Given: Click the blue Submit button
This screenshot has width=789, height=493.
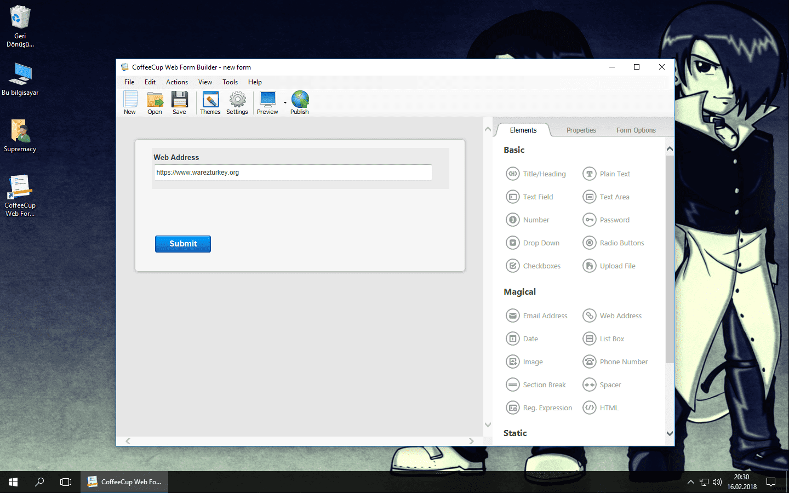Looking at the screenshot, I should 183,244.
